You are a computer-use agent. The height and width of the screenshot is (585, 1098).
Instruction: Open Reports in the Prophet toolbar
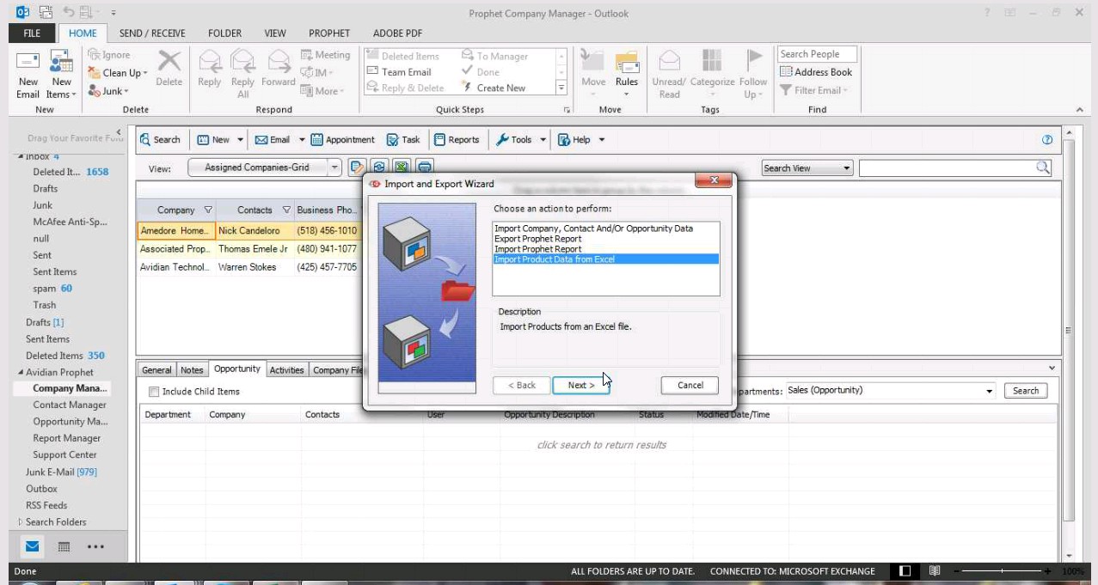tap(457, 139)
